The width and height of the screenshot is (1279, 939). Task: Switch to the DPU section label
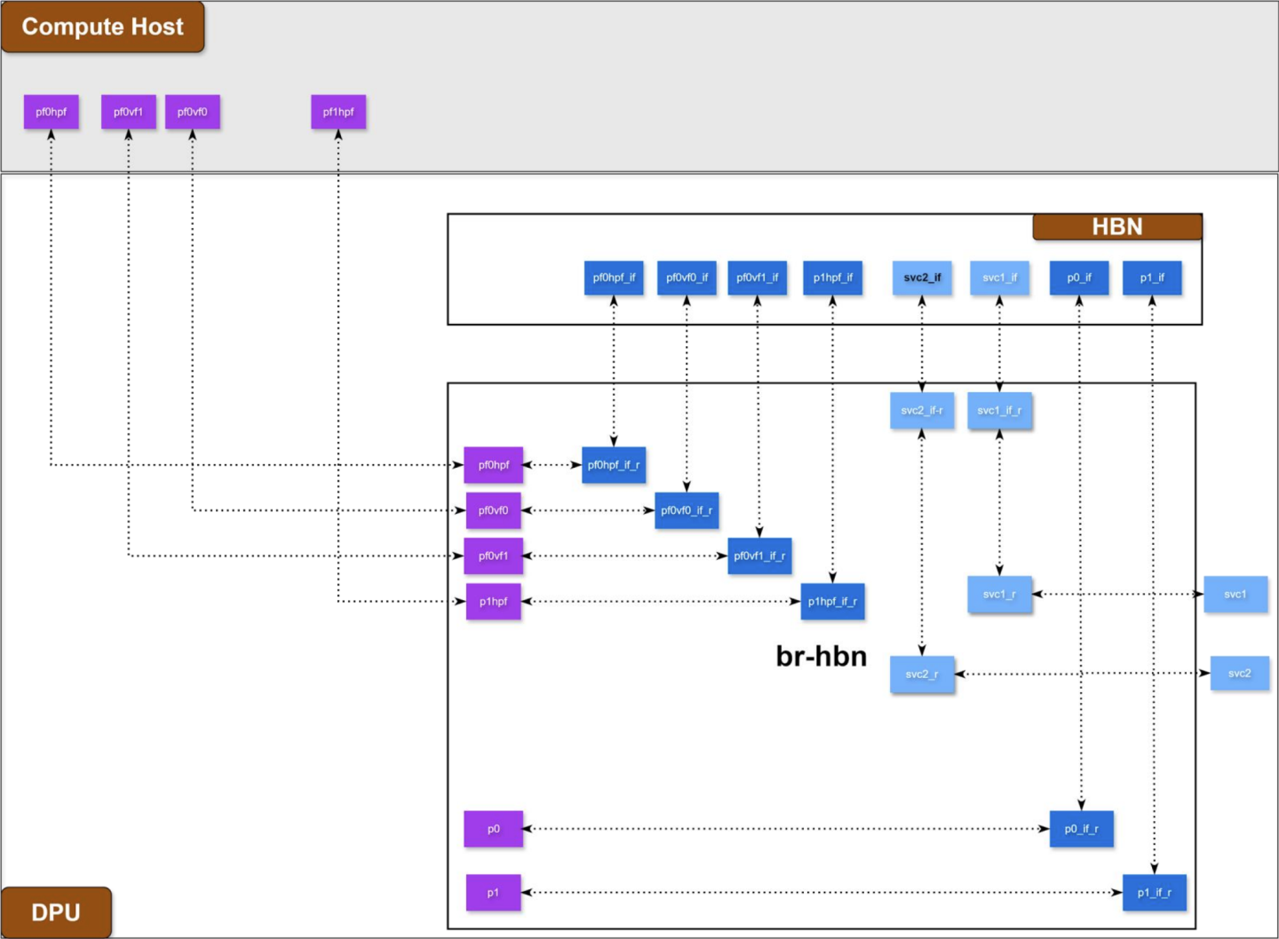tap(55, 912)
